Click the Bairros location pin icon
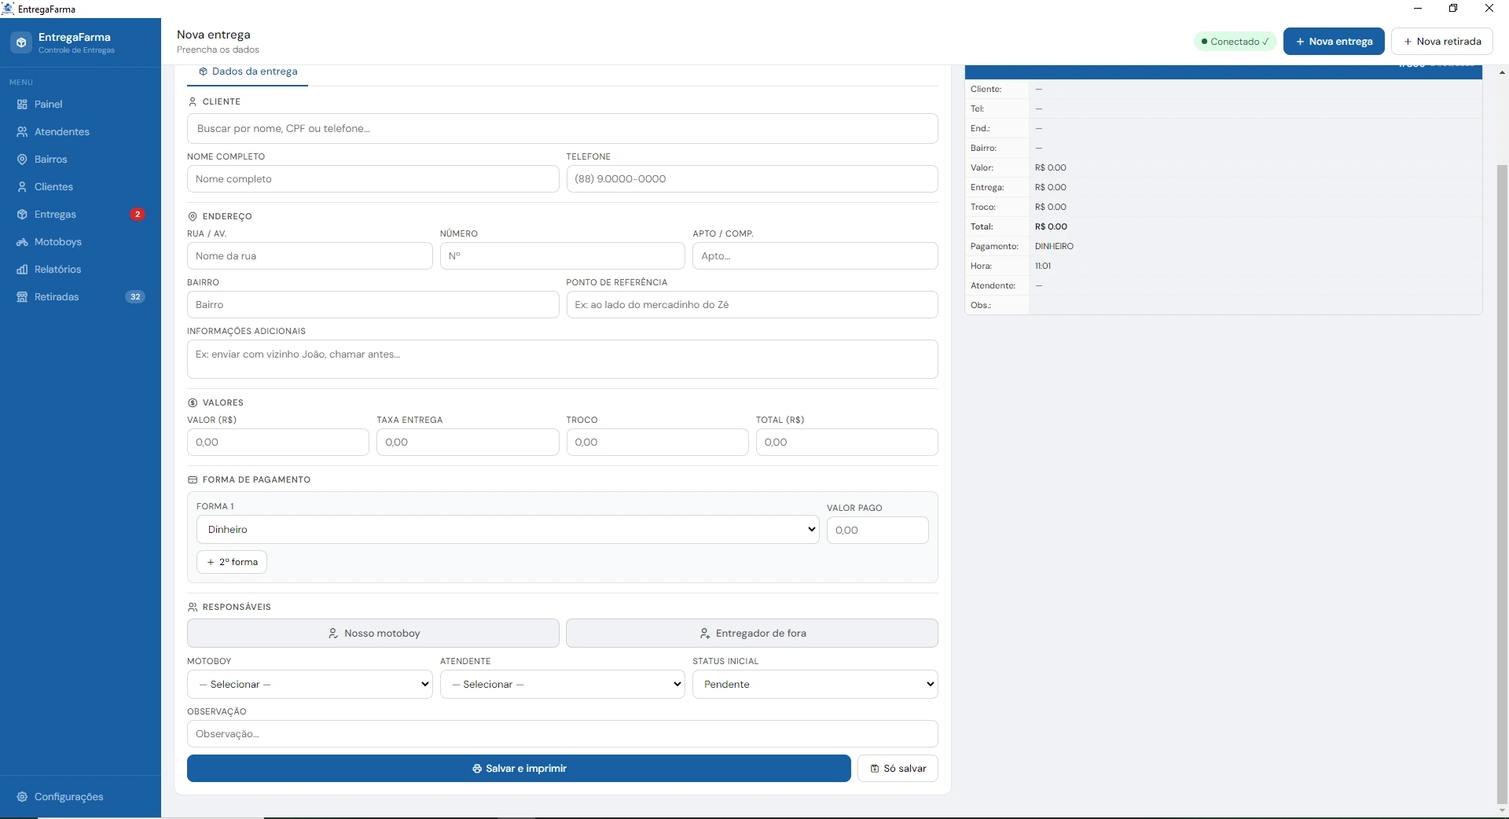The image size is (1509, 819). coord(22,160)
